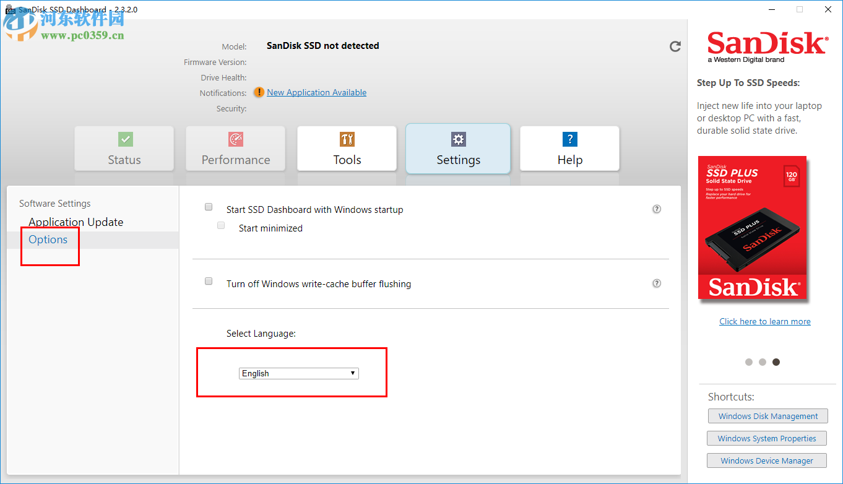Image resolution: width=843 pixels, height=484 pixels.
Task: Open the Status tab
Action: 124,149
